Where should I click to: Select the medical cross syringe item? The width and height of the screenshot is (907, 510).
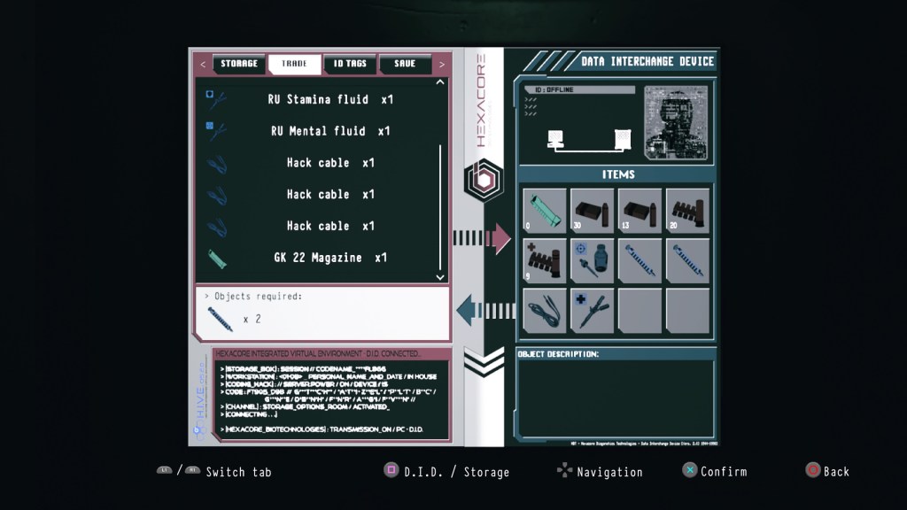tap(593, 311)
